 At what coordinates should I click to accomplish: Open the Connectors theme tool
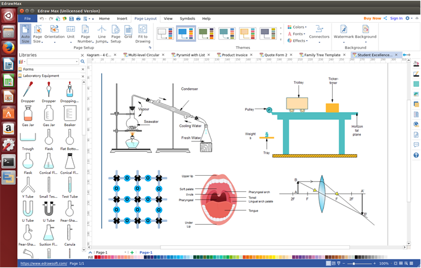pos(319,34)
